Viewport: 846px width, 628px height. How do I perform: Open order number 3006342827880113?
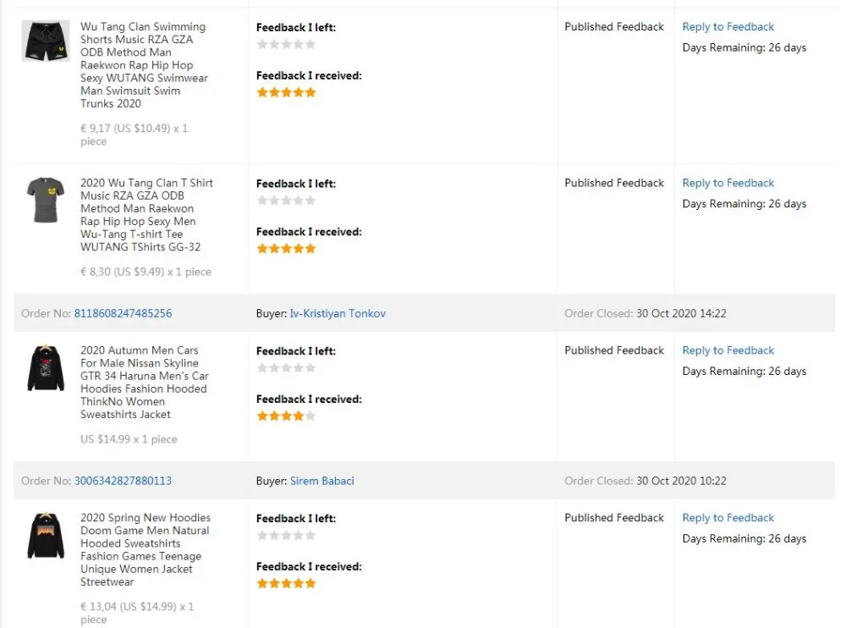(x=123, y=481)
